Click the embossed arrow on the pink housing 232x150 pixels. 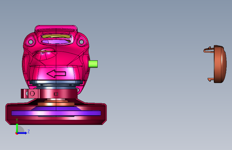pyautogui.click(x=56, y=73)
